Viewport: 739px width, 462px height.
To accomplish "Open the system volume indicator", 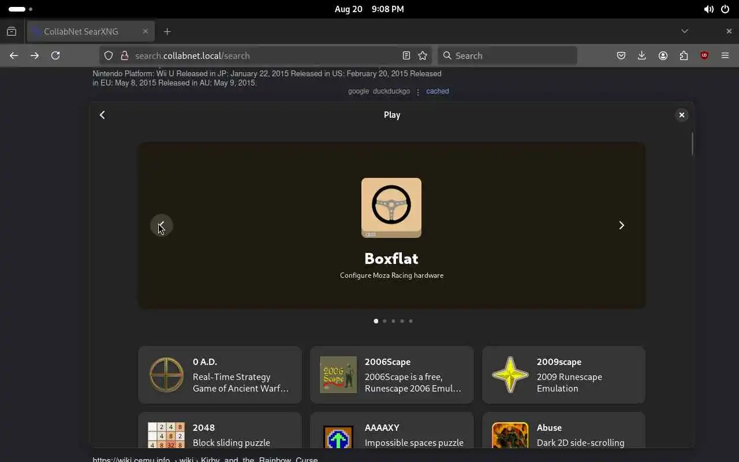I will [709, 9].
